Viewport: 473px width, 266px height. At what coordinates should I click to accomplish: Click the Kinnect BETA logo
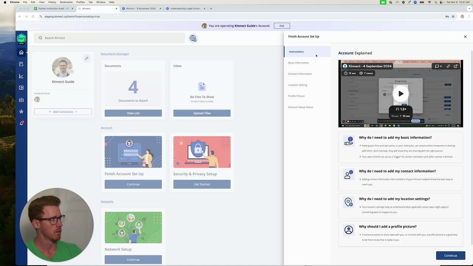21,39
